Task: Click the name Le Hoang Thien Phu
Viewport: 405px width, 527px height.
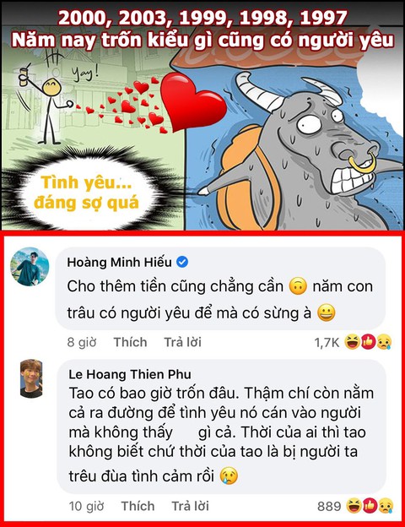Action: click(x=130, y=374)
